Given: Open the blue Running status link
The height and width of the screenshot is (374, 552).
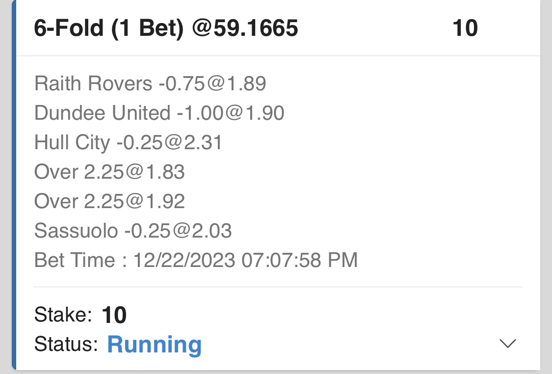Looking at the screenshot, I should tap(154, 344).
